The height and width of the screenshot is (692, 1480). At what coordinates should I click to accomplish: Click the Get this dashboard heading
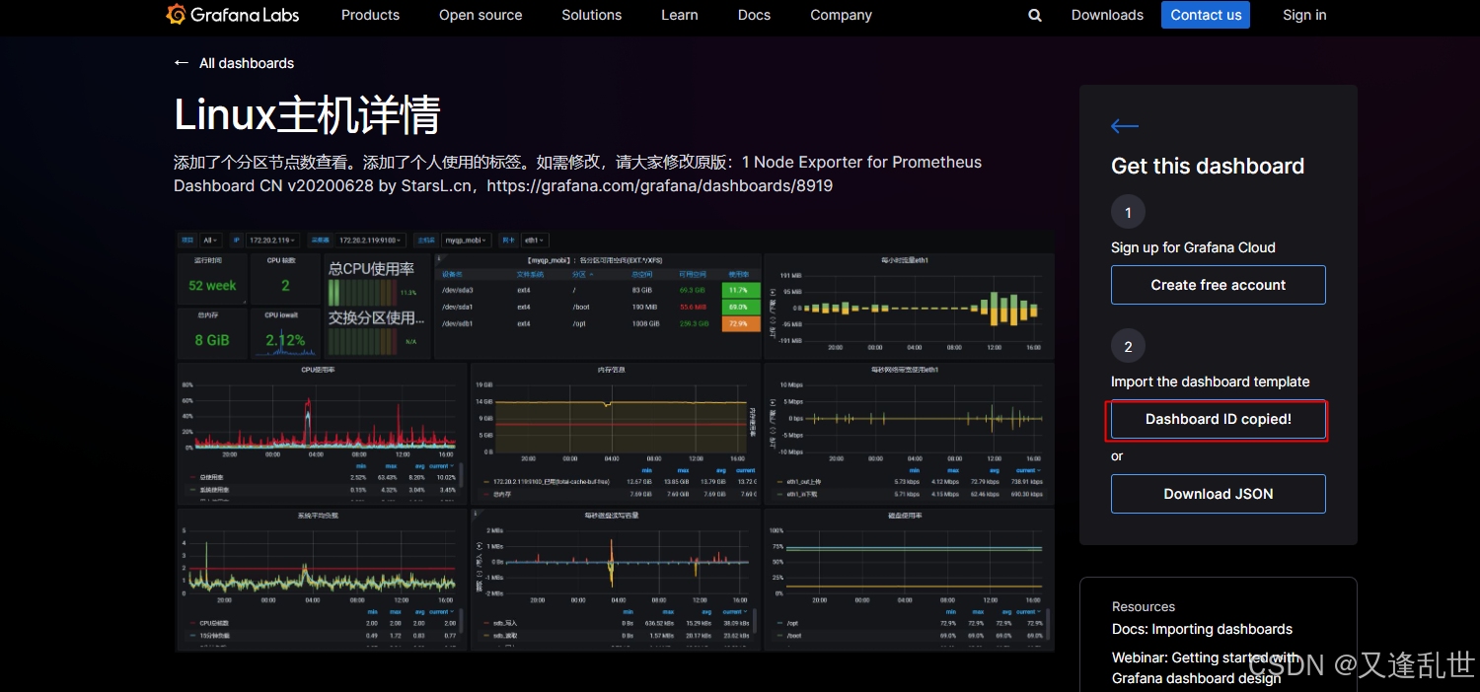1208,166
